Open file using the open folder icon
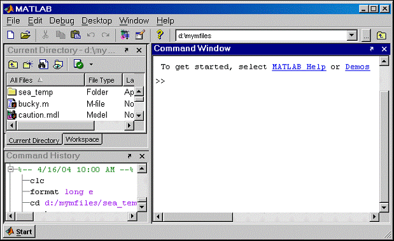The width and height of the screenshot is (394, 241). (25, 35)
